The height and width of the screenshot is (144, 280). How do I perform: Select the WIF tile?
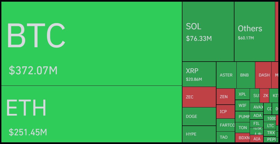(x=242, y=105)
